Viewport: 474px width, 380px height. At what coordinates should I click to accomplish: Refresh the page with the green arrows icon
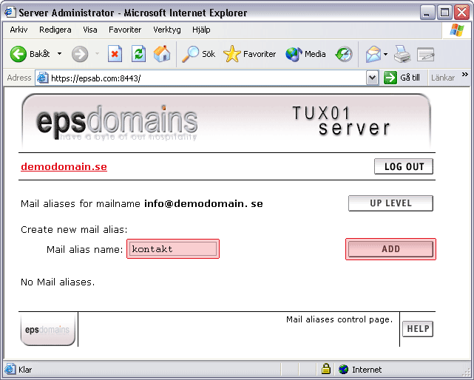coord(138,54)
